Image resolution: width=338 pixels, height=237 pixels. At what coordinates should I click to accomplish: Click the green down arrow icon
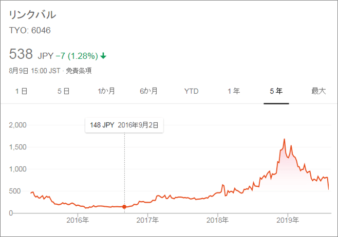coord(103,56)
